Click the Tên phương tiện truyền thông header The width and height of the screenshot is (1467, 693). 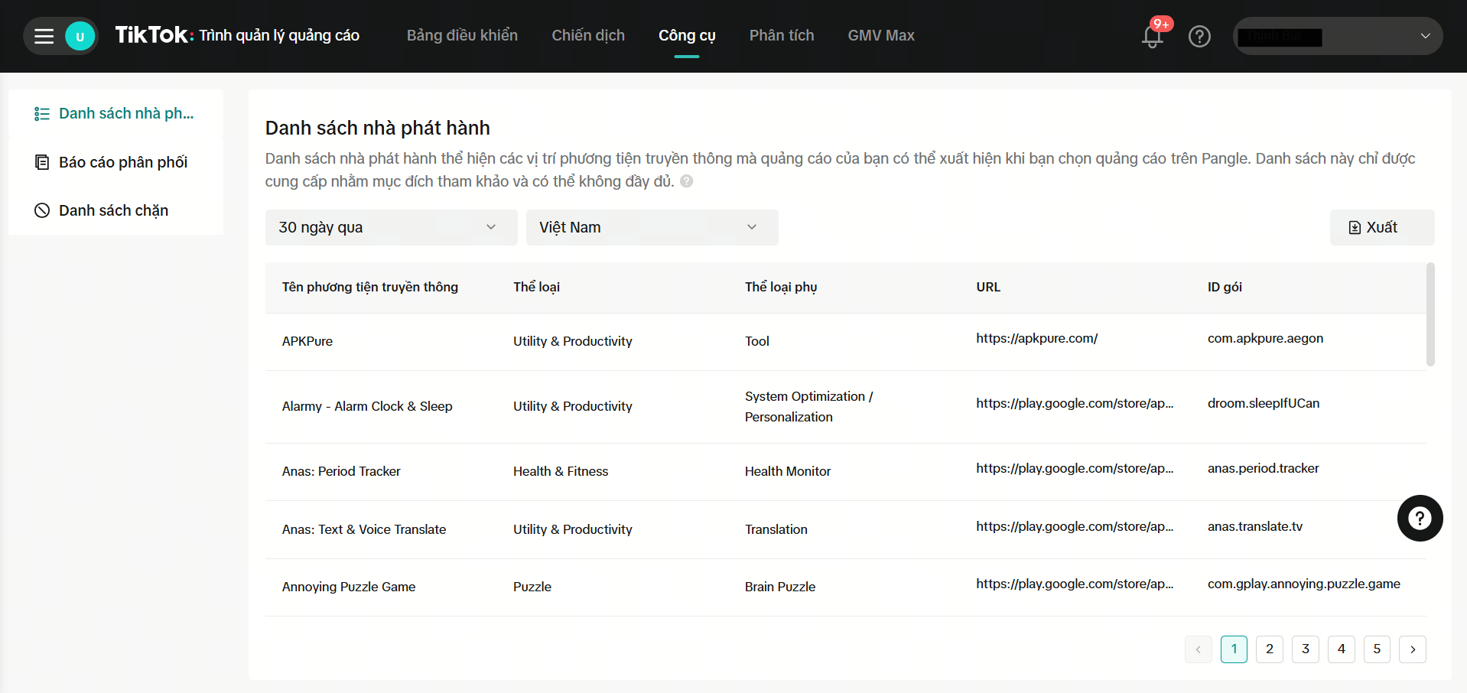point(370,287)
